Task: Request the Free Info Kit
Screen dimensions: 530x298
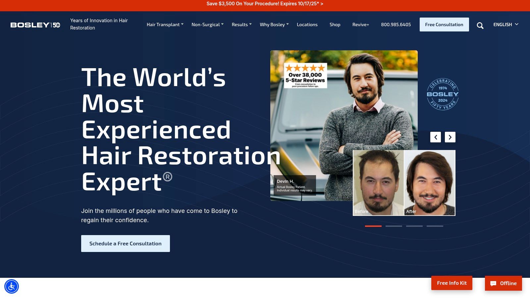Action: tap(452, 283)
